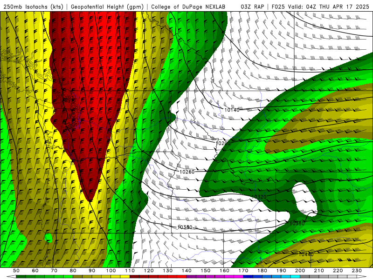Select the "Geopotential Height (gpm)" header label
This screenshot has height=279, width=373.
click(107, 7)
